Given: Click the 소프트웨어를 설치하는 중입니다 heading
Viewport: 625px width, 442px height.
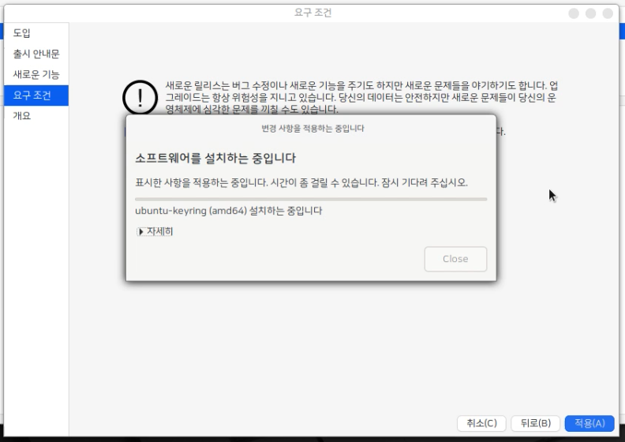Looking at the screenshot, I should click(215, 158).
